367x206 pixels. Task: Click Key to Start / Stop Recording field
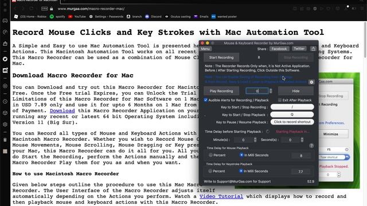pos(292,107)
